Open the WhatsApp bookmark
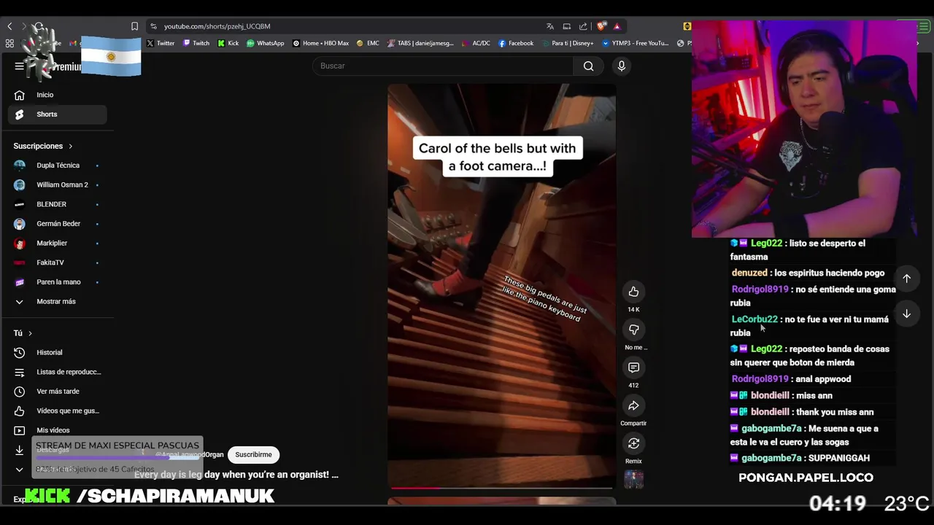The image size is (934, 525). (266, 43)
